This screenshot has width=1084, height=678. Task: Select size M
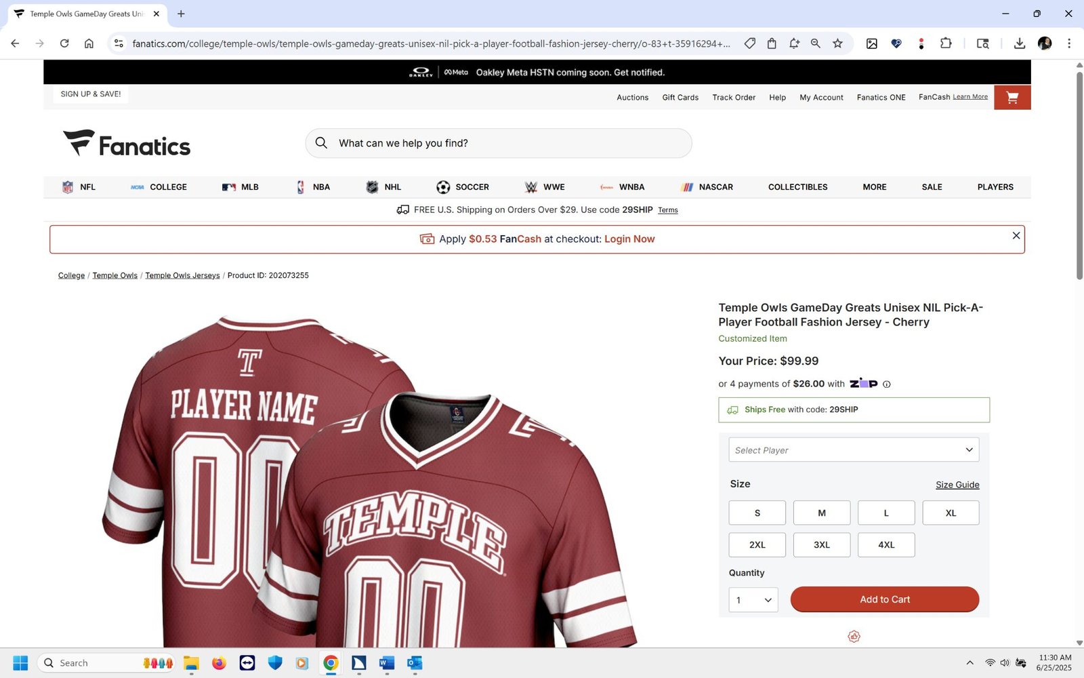tap(822, 513)
